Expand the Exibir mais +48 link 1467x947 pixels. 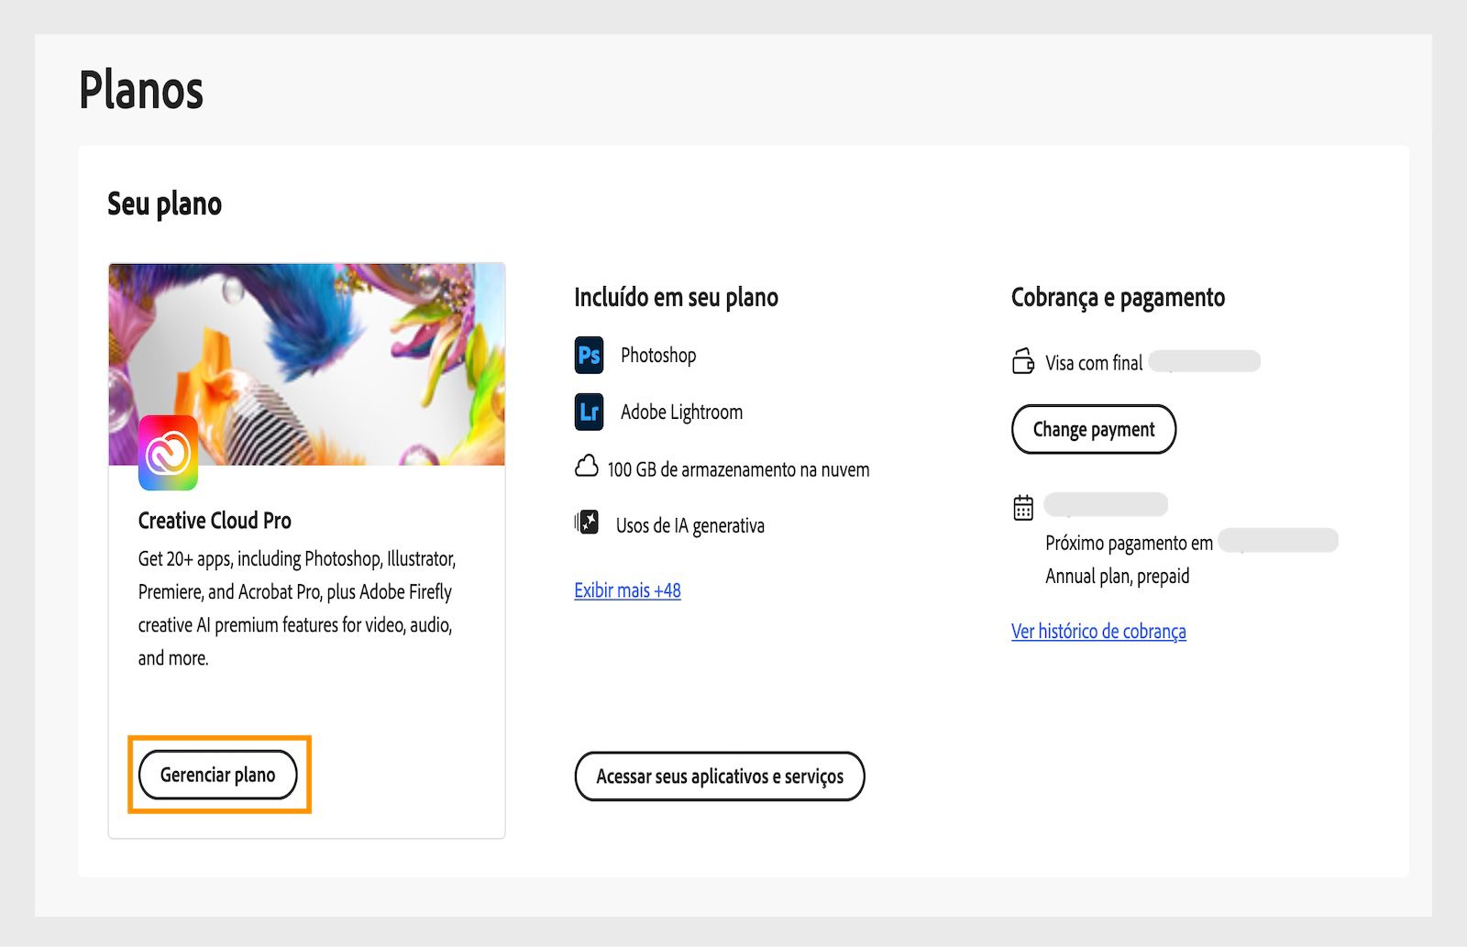click(x=628, y=590)
